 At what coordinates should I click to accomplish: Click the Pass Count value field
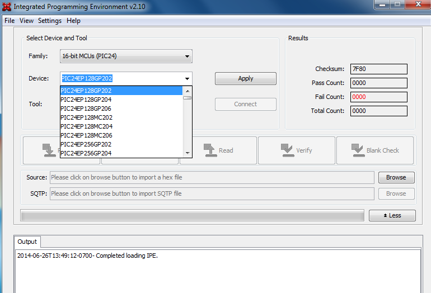coord(378,83)
